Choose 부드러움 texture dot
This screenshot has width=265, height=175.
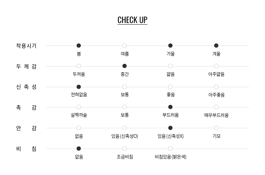click(x=170, y=107)
